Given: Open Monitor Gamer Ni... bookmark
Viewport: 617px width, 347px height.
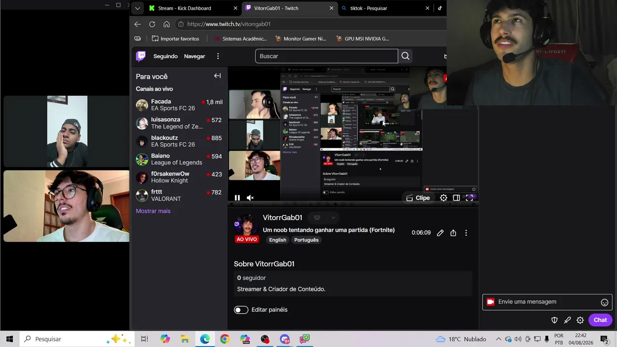Looking at the screenshot, I should tap(301, 39).
